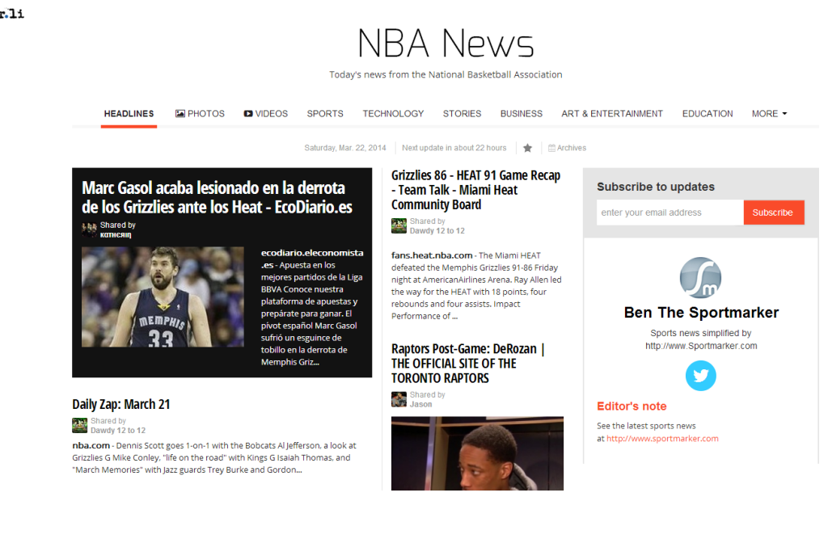Go to the ART & ENTERTAINMENT tab

coord(612,113)
